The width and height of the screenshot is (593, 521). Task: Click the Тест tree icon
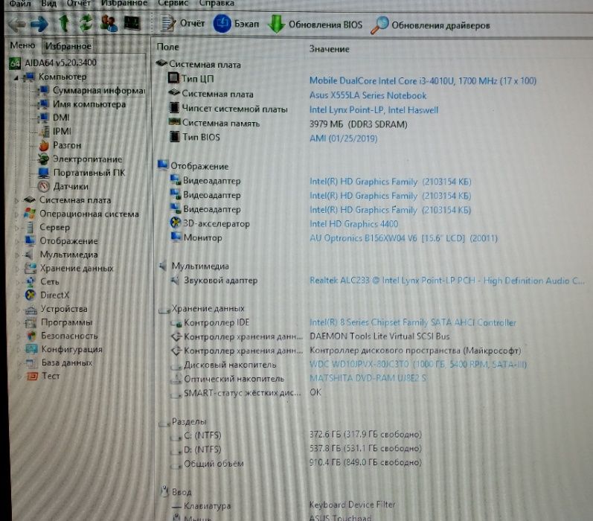pos(32,376)
